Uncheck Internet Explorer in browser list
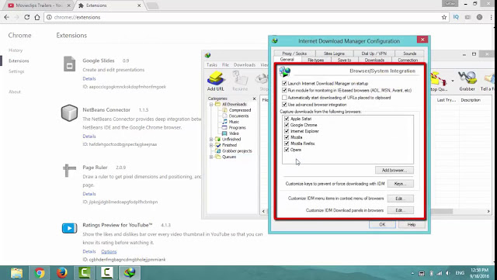Image resolution: width=497 pixels, height=280 pixels. click(287, 131)
